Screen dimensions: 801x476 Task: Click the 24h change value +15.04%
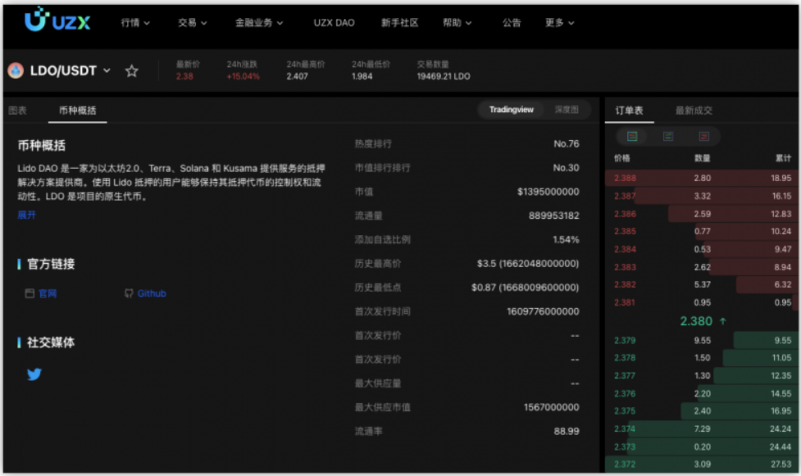243,76
